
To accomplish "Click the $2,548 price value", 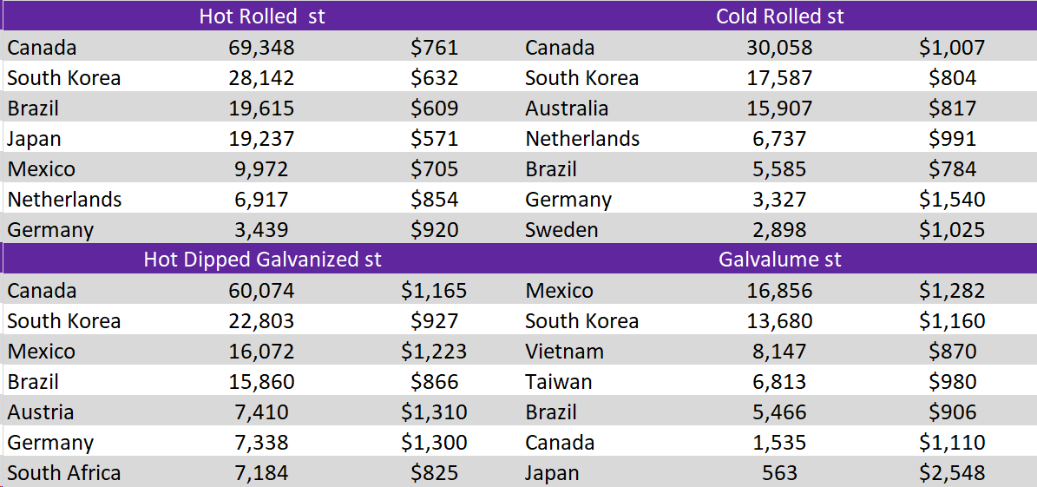I will [952, 473].
